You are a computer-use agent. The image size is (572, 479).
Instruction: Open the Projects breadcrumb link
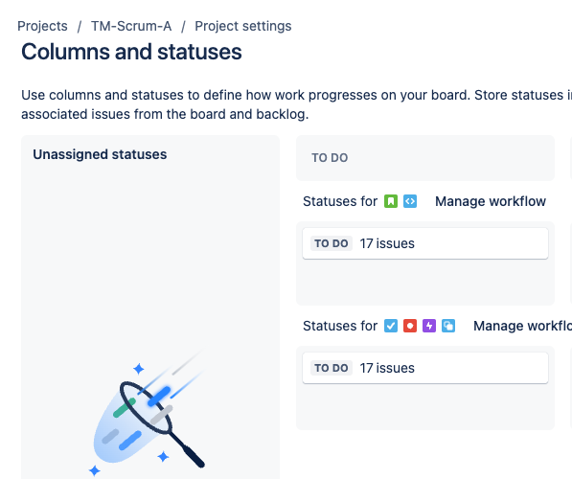point(42,26)
